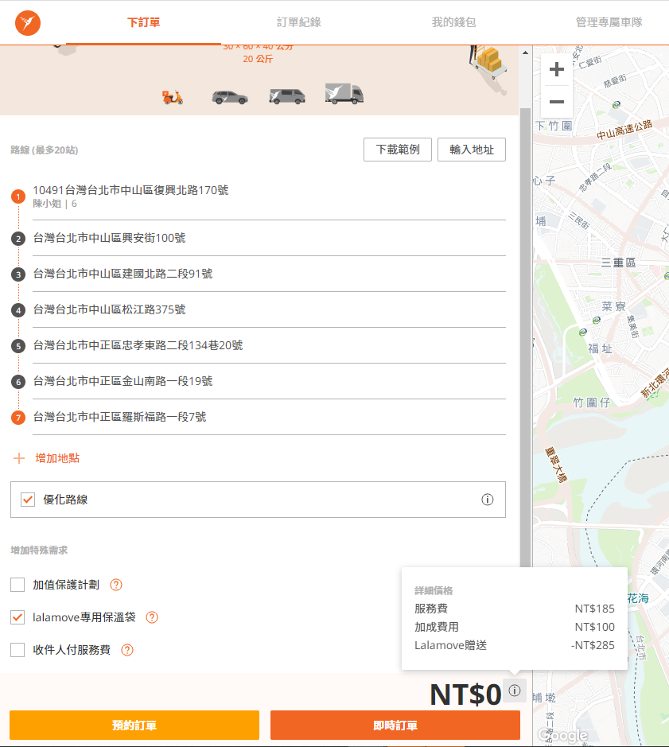Screen dimensions: 669x747
Task: Click the 即時訂單 button
Action: point(395,725)
